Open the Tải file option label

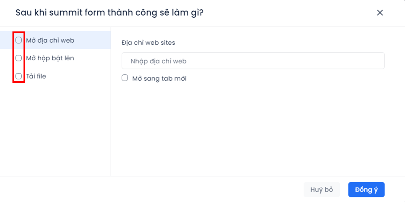36,76
